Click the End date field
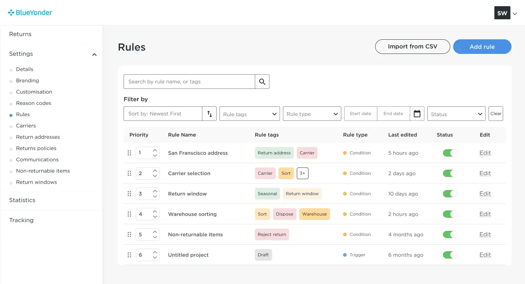Screen dimensions: 525x284 point(393,114)
